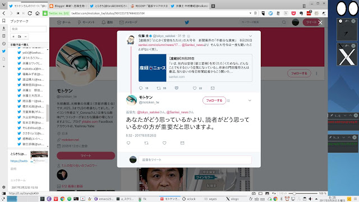Click the browser back arrow
This screenshot has width=359, height=202.
pyautogui.click(x=4, y=13)
